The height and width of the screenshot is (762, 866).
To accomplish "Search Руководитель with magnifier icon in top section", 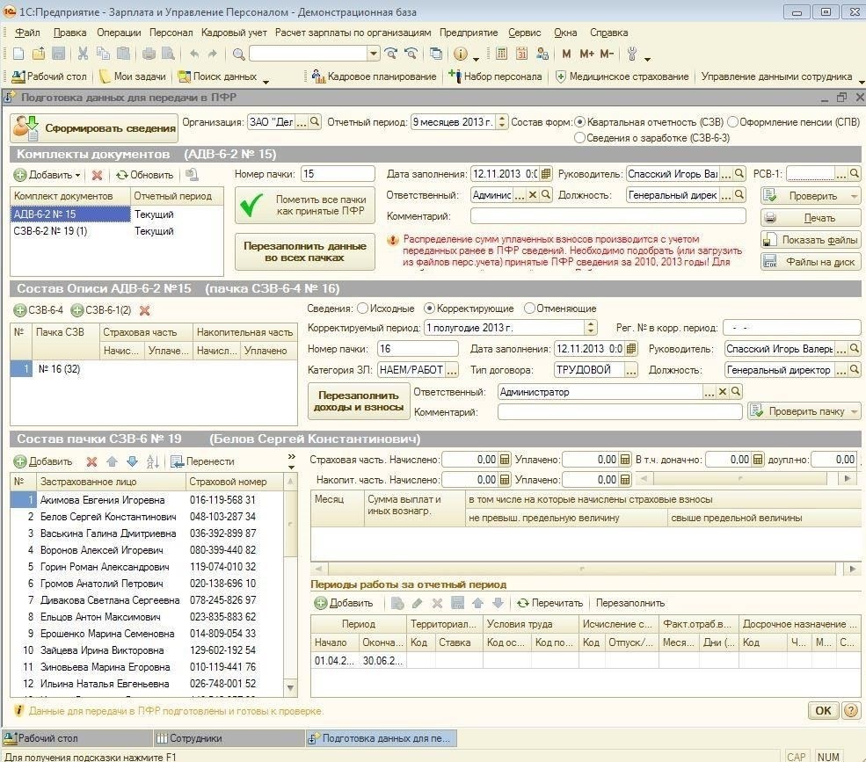I will click(x=739, y=174).
